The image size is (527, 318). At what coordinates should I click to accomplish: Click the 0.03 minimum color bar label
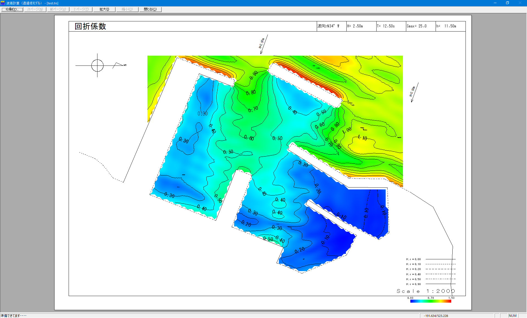point(410,298)
